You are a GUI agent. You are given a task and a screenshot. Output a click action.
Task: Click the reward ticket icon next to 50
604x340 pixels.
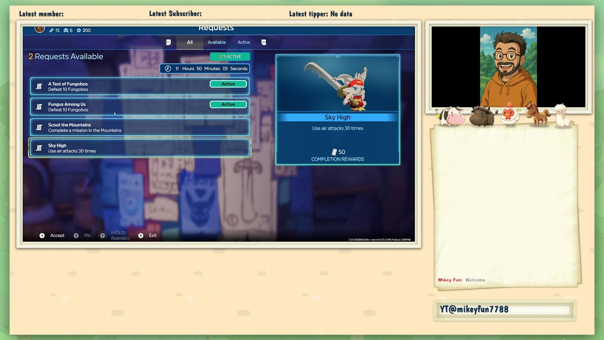334,152
